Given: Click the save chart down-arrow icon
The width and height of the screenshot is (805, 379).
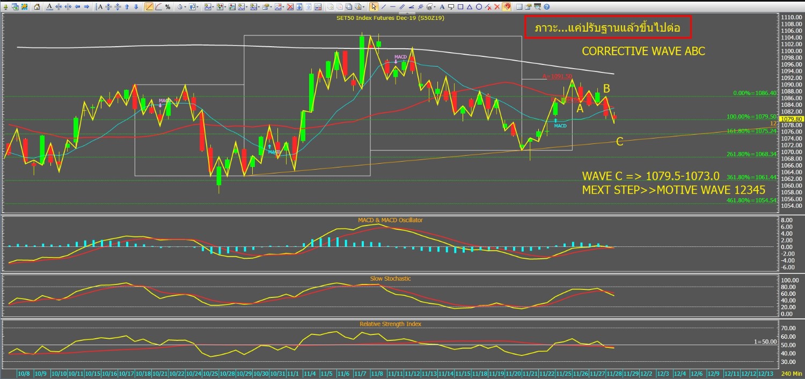Looking at the screenshot, I should (299, 7).
